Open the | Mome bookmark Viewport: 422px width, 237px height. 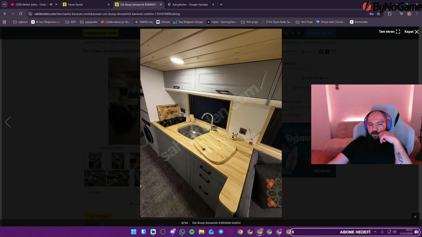163,22
